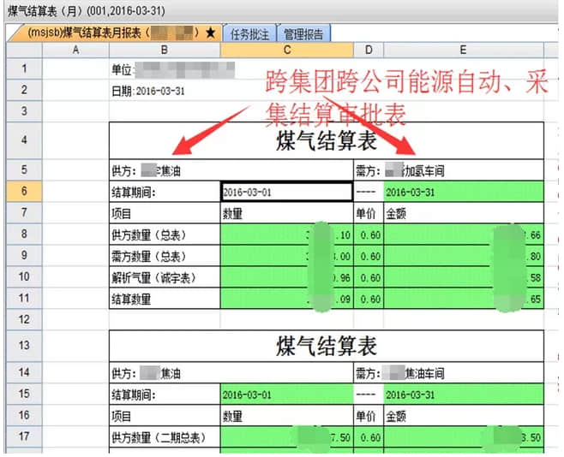Click column B header
This screenshot has height=457, width=564.
pyautogui.click(x=164, y=51)
